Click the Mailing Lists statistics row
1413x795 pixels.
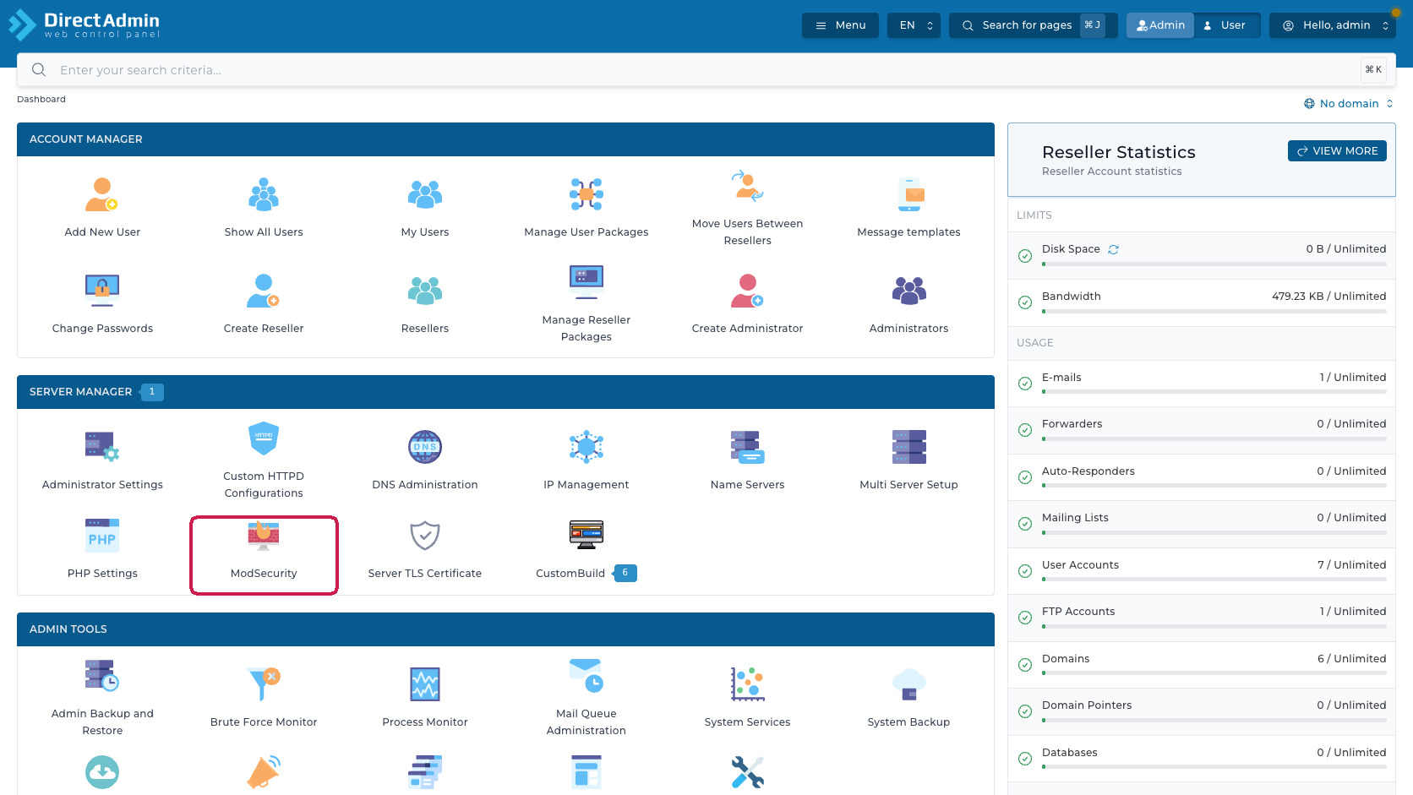click(x=1201, y=524)
